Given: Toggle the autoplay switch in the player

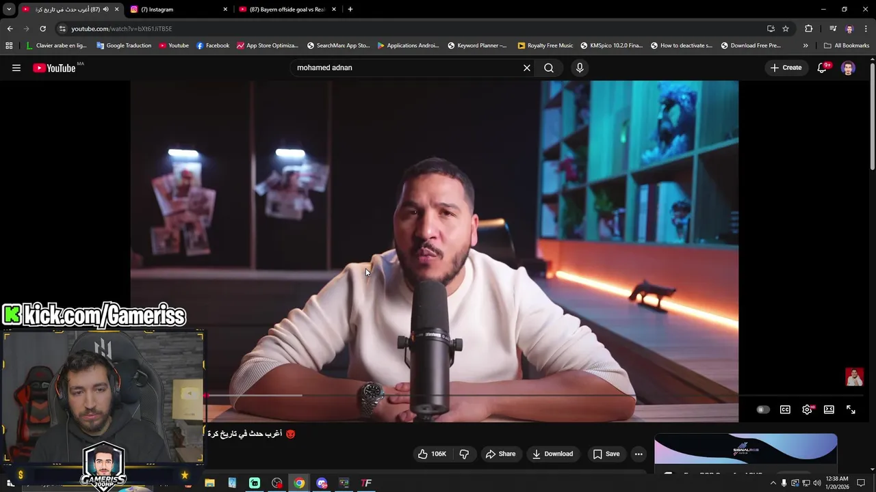Looking at the screenshot, I should coord(762,409).
